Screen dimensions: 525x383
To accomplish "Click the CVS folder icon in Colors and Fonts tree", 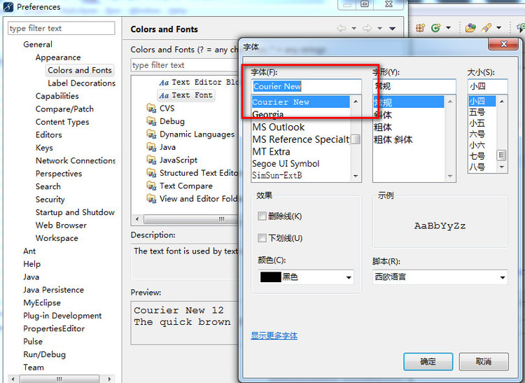I will (x=151, y=108).
